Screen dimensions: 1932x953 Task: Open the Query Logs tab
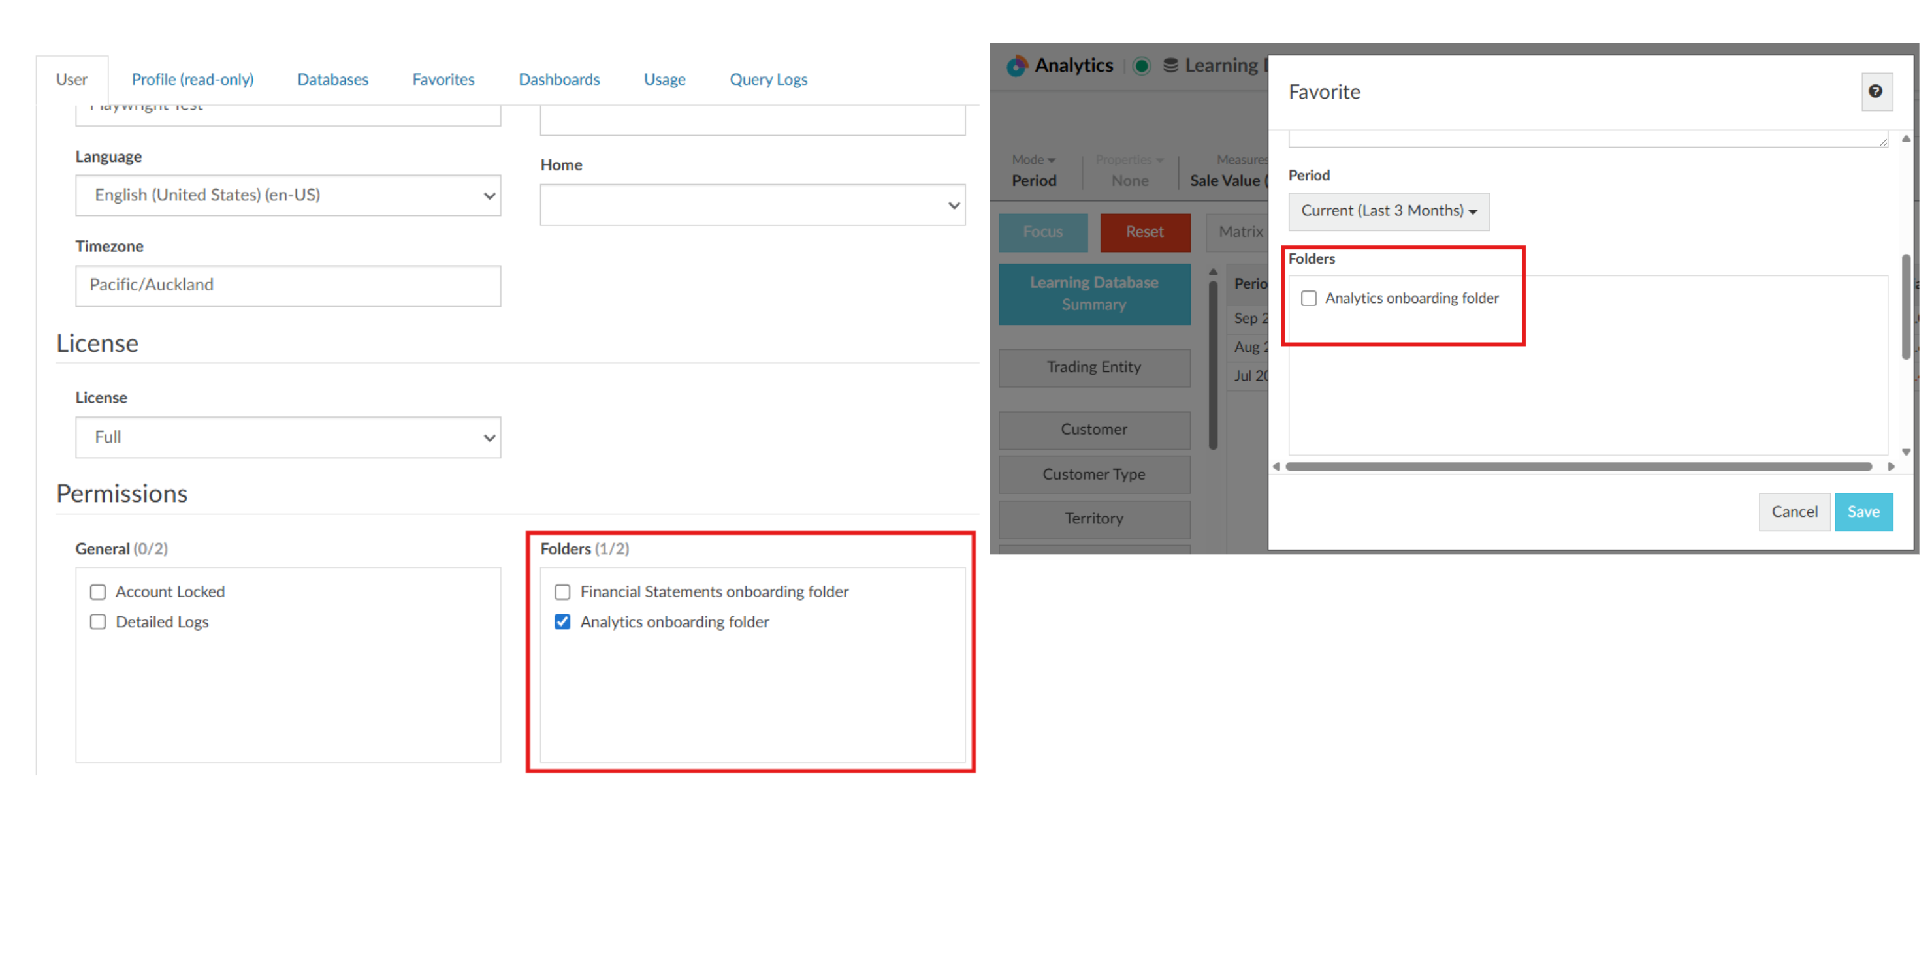[767, 80]
